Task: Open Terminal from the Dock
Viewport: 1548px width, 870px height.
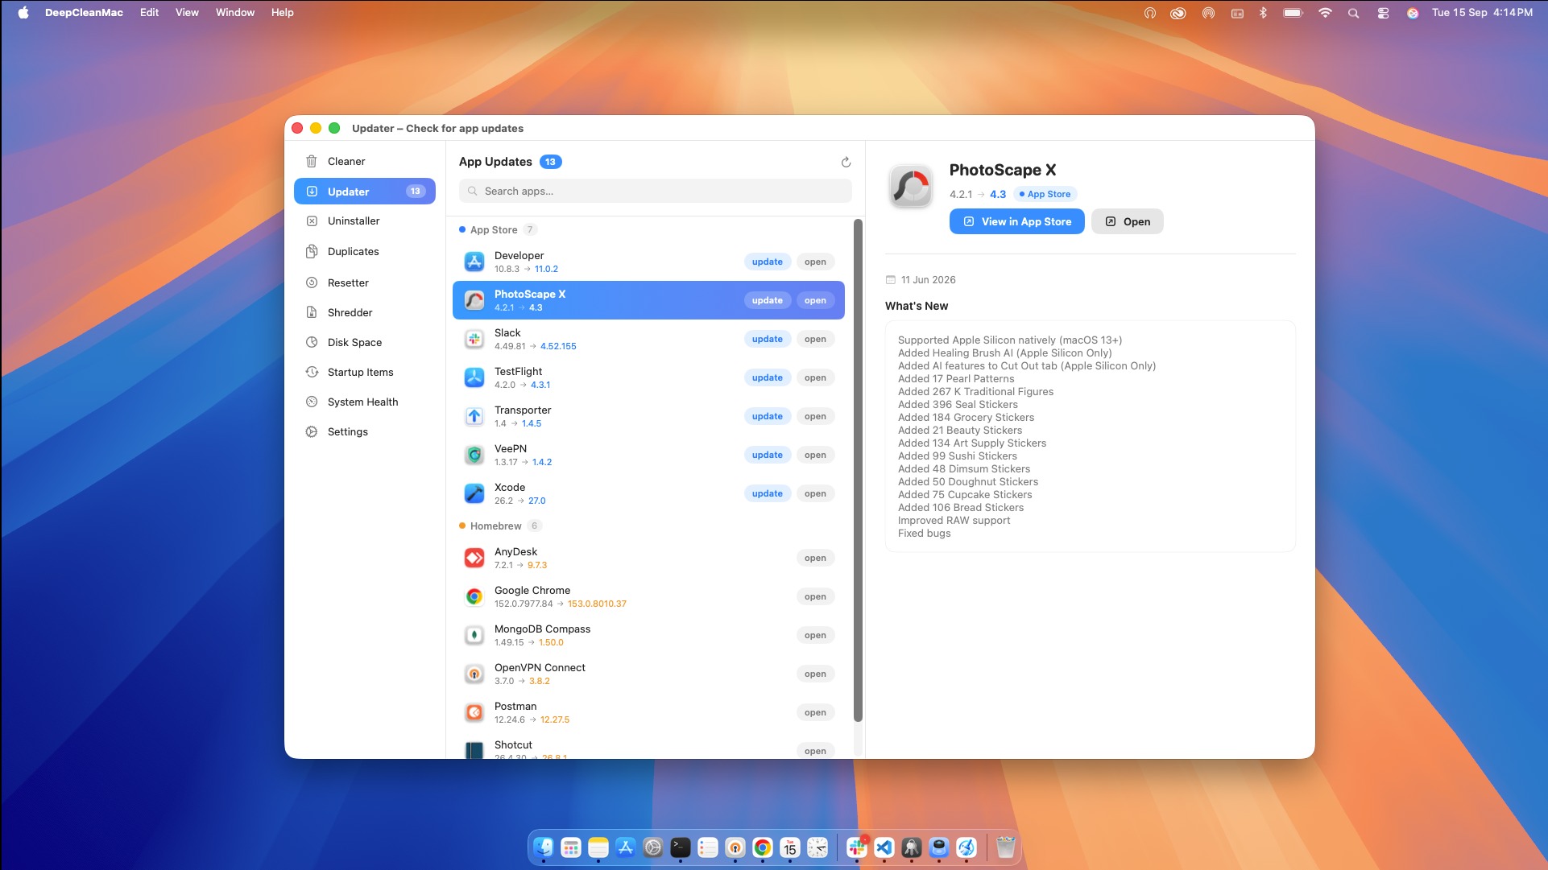Action: coord(681,847)
